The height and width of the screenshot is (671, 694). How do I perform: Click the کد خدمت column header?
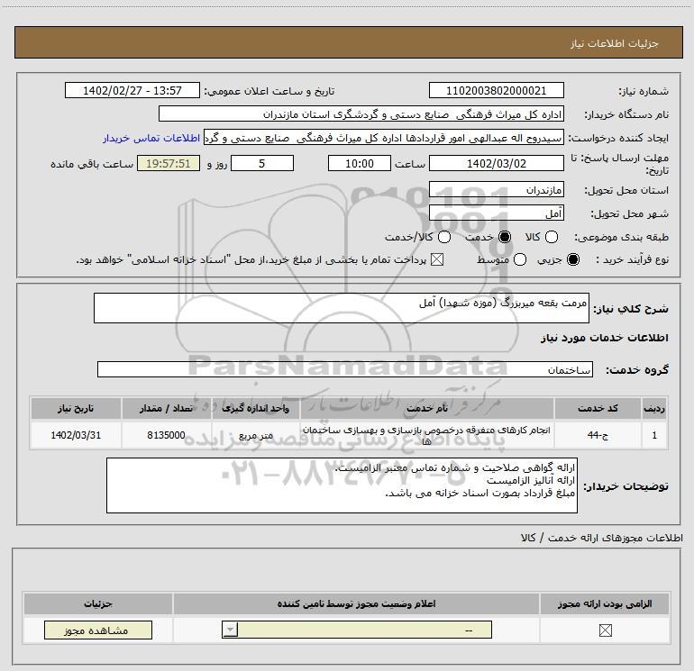[598, 408]
